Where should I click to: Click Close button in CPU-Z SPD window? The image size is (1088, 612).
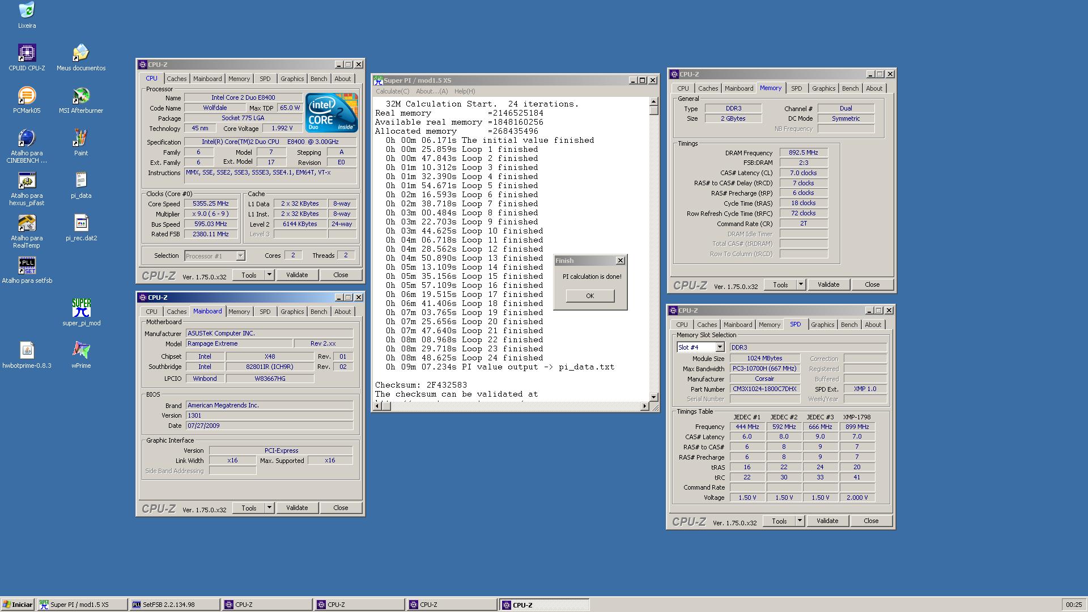[871, 521]
